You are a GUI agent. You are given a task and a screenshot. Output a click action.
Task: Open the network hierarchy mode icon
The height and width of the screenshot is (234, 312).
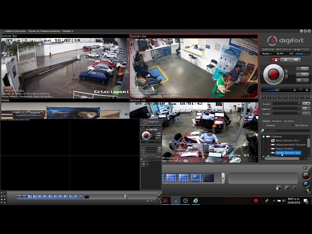pos(286,59)
